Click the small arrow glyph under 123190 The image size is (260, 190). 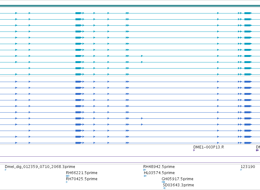(x=241, y=170)
